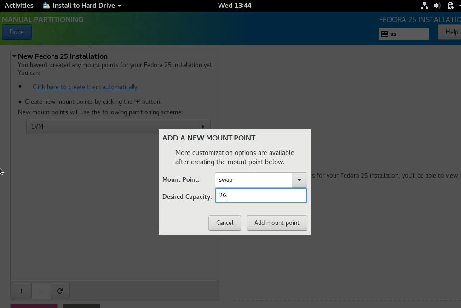Open the Activities overview
The height and width of the screenshot is (308, 461).
pyautogui.click(x=19, y=6)
